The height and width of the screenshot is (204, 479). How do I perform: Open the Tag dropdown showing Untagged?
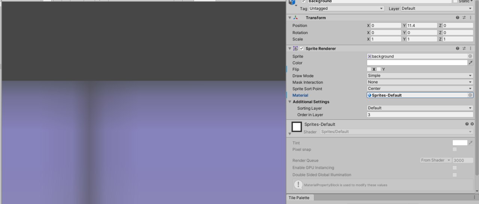click(x=347, y=8)
